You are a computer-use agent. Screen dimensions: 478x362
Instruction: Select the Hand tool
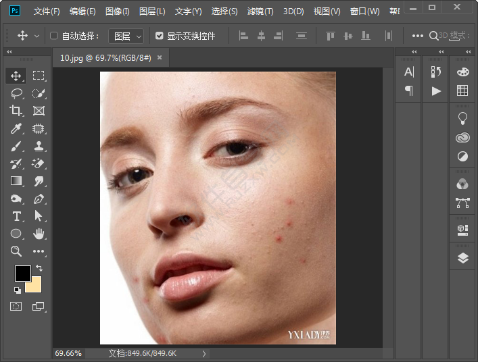pos(39,234)
